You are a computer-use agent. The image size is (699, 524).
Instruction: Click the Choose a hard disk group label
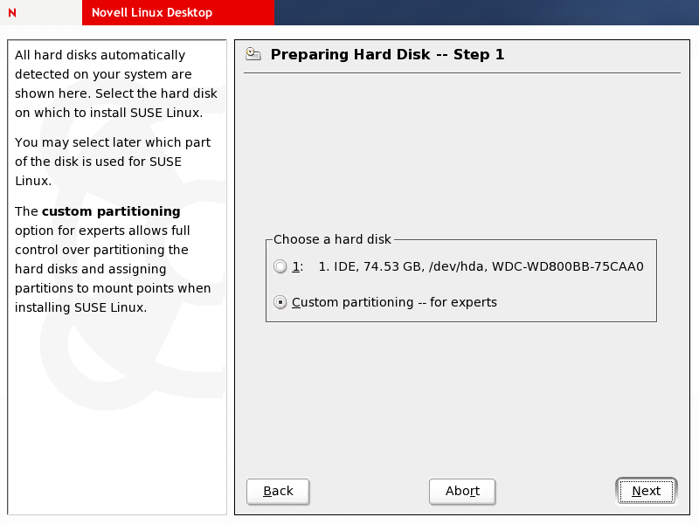coord(332,239)
